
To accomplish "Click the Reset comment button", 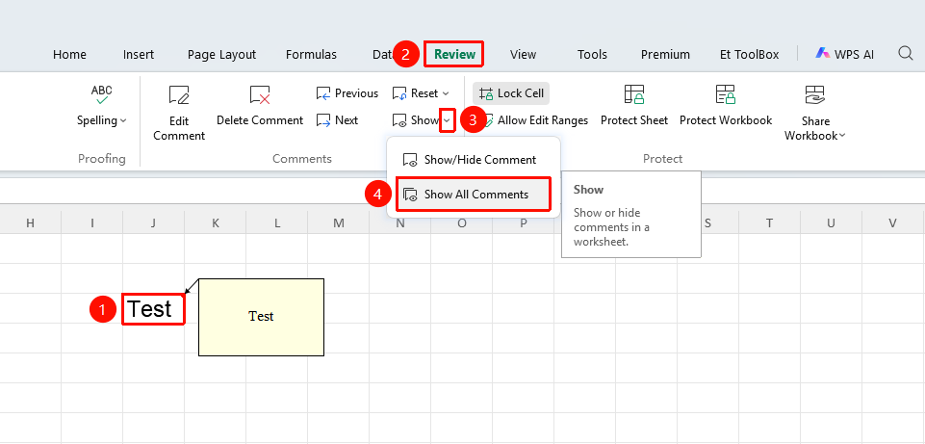I will click(x=415, y=93).
